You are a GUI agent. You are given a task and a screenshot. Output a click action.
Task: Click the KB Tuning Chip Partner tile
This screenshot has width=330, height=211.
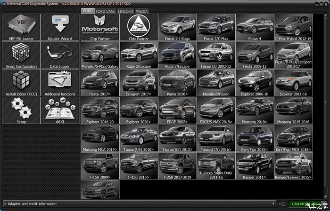click(x=139, y=27)
